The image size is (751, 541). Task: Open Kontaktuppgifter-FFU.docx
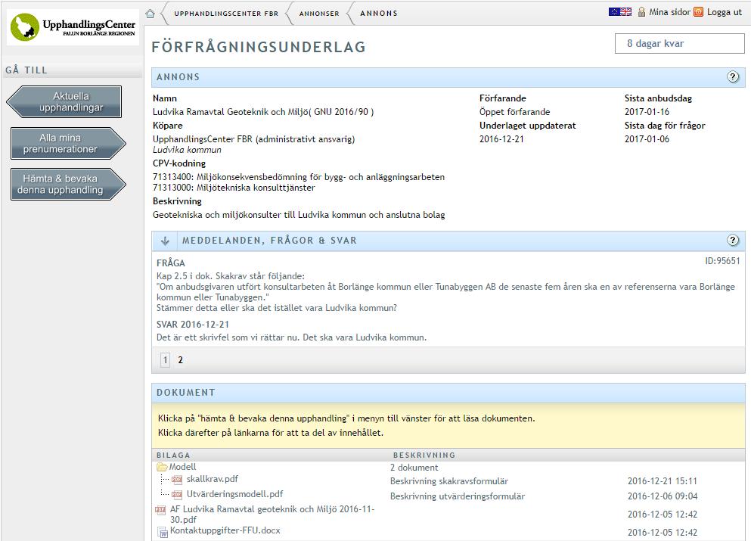tap(225, 530)
